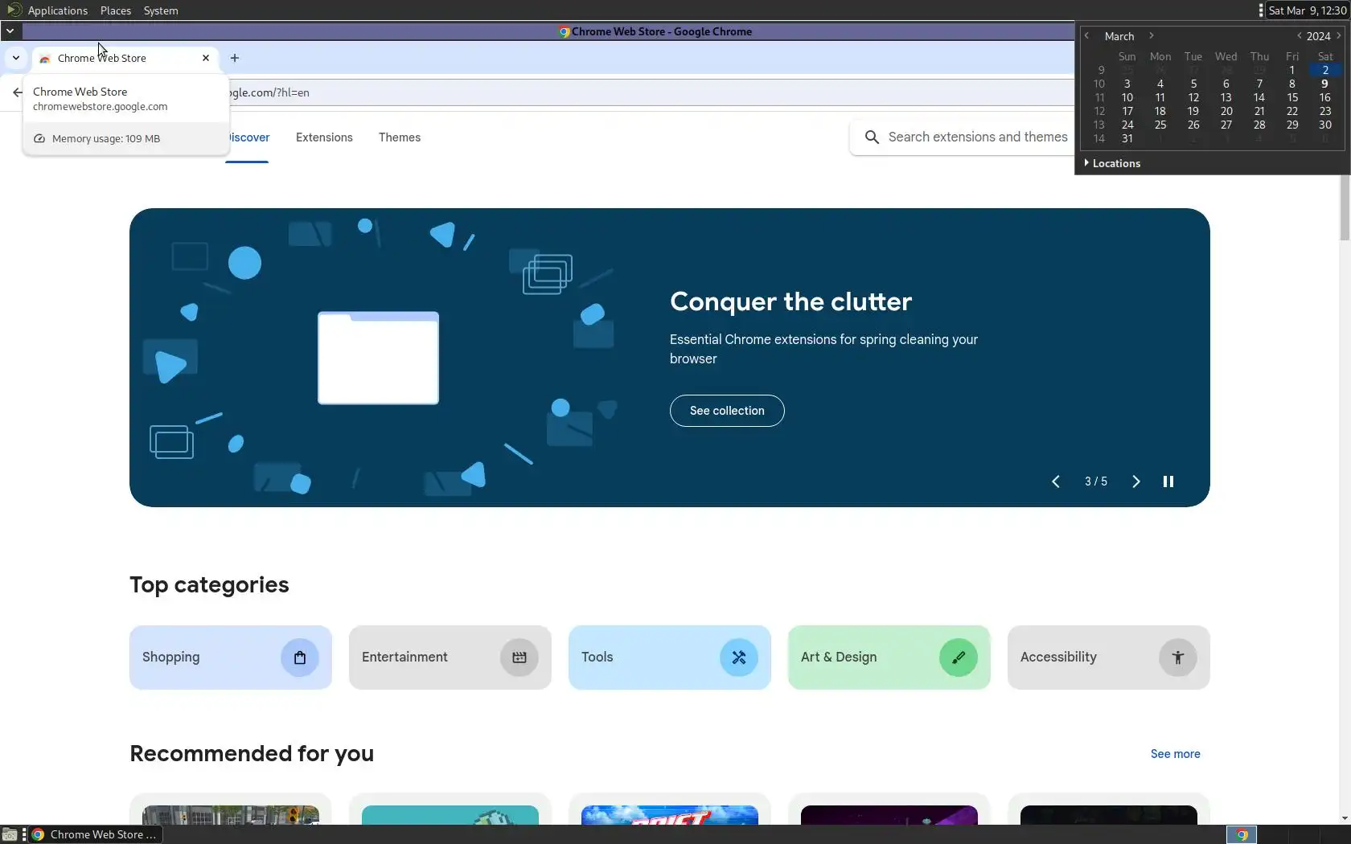The image size is (1351, 844).
Task: Click the memory usage gauge icon
Action: [x=39, y=138]
